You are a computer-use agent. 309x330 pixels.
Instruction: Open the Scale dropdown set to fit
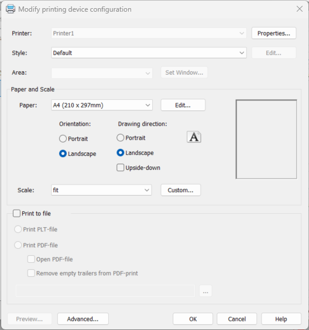click(101, 190)
